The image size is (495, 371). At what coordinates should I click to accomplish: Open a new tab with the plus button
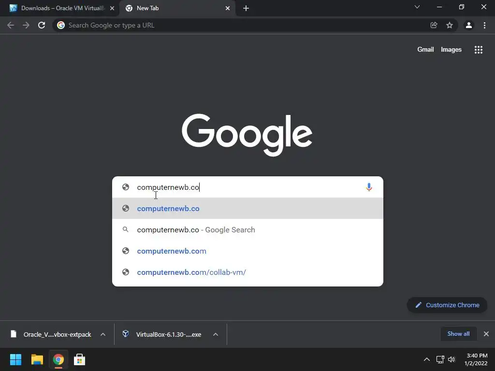246,8
